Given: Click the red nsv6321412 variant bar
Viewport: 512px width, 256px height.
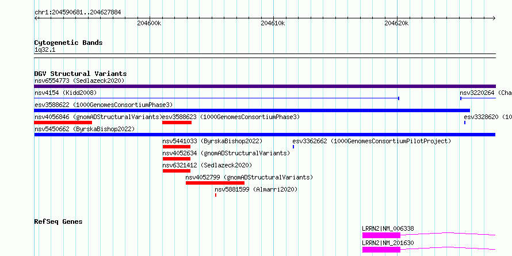Looking at the screenshot, I should 177,171.
